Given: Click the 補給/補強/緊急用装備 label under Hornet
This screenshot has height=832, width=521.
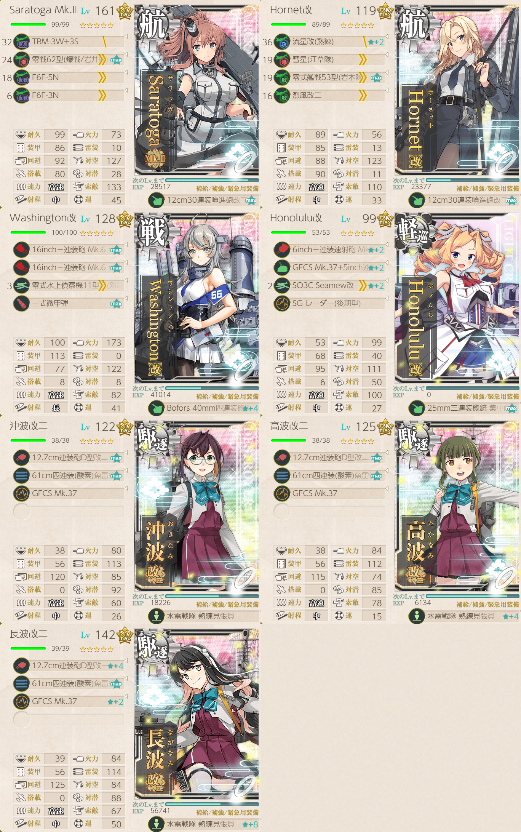Looking at the screenshot, I should click(487, 189).
